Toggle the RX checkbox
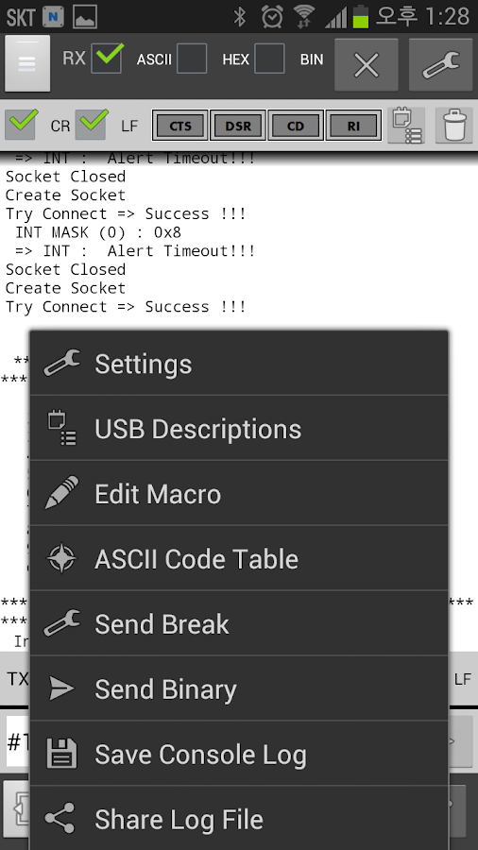Screen dimensions: 478x850 pyautogui.click(x=106, y=59)
